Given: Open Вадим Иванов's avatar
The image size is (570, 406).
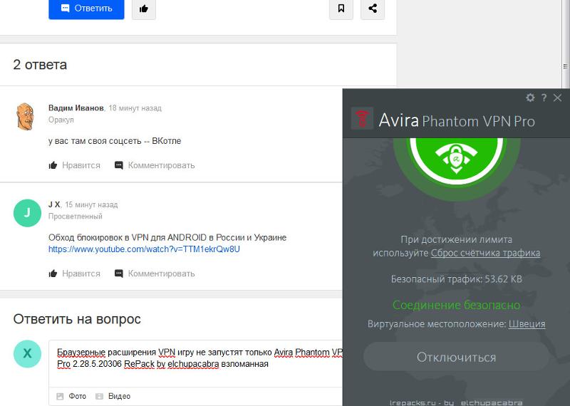Looking at the screenshot, I should click(25, 116).
